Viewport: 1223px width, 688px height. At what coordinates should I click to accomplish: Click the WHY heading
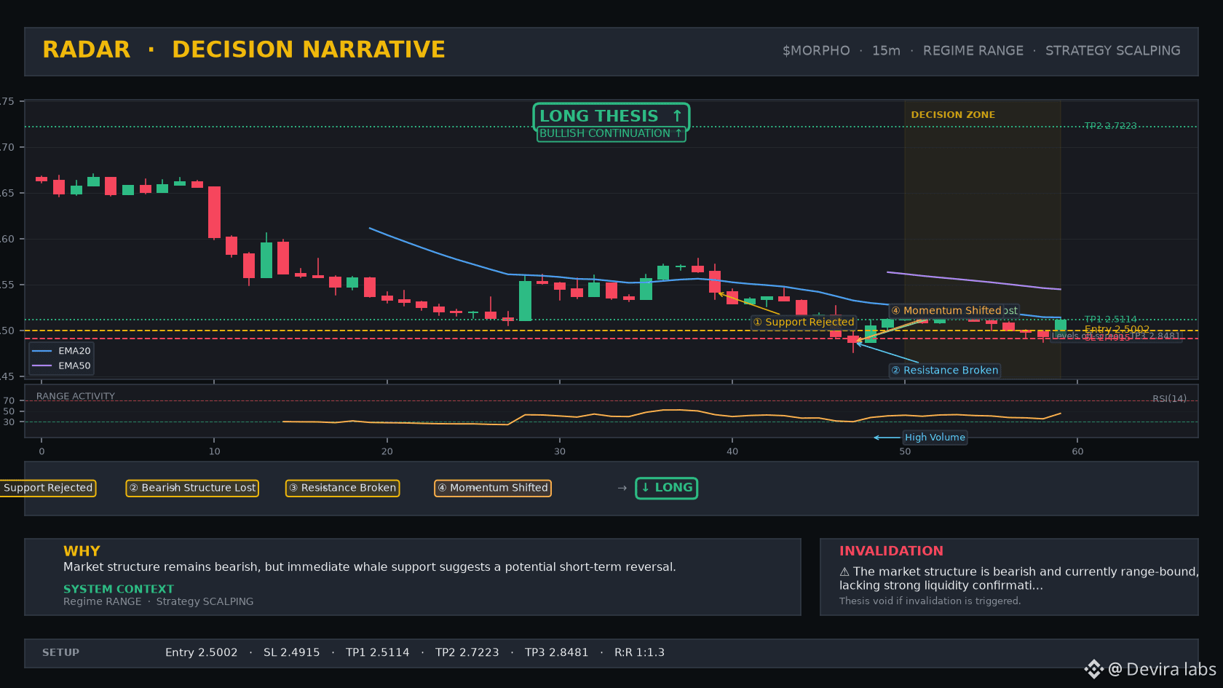[x=82, y=551]
